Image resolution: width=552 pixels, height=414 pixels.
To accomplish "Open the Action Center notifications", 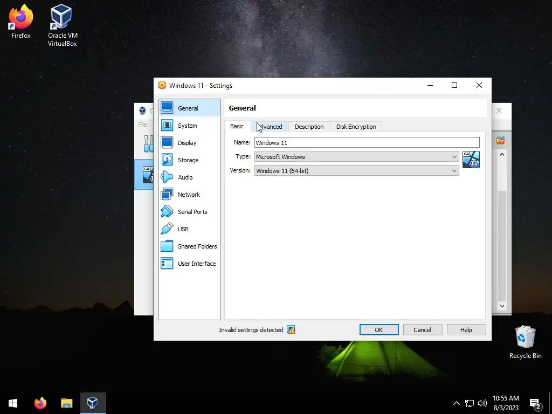I will pos(535,403).
